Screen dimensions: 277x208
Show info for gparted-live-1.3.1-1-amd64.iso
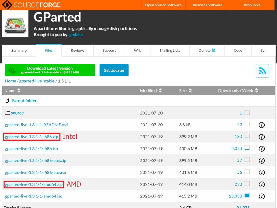tap(262, 196)
